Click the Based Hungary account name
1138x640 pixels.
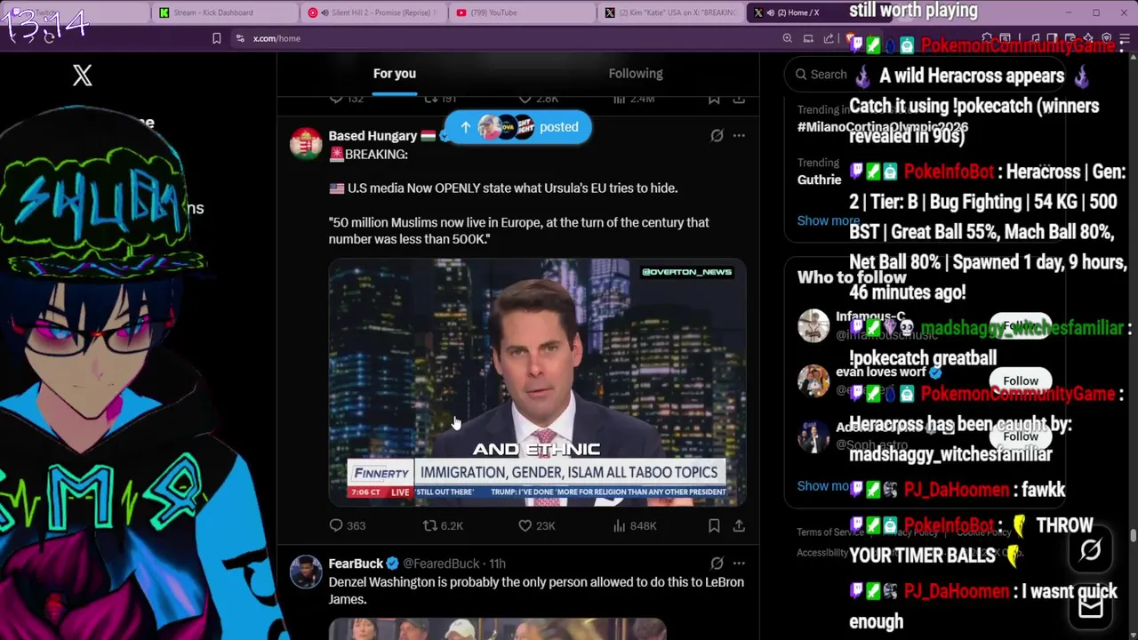tap(373, 135)
